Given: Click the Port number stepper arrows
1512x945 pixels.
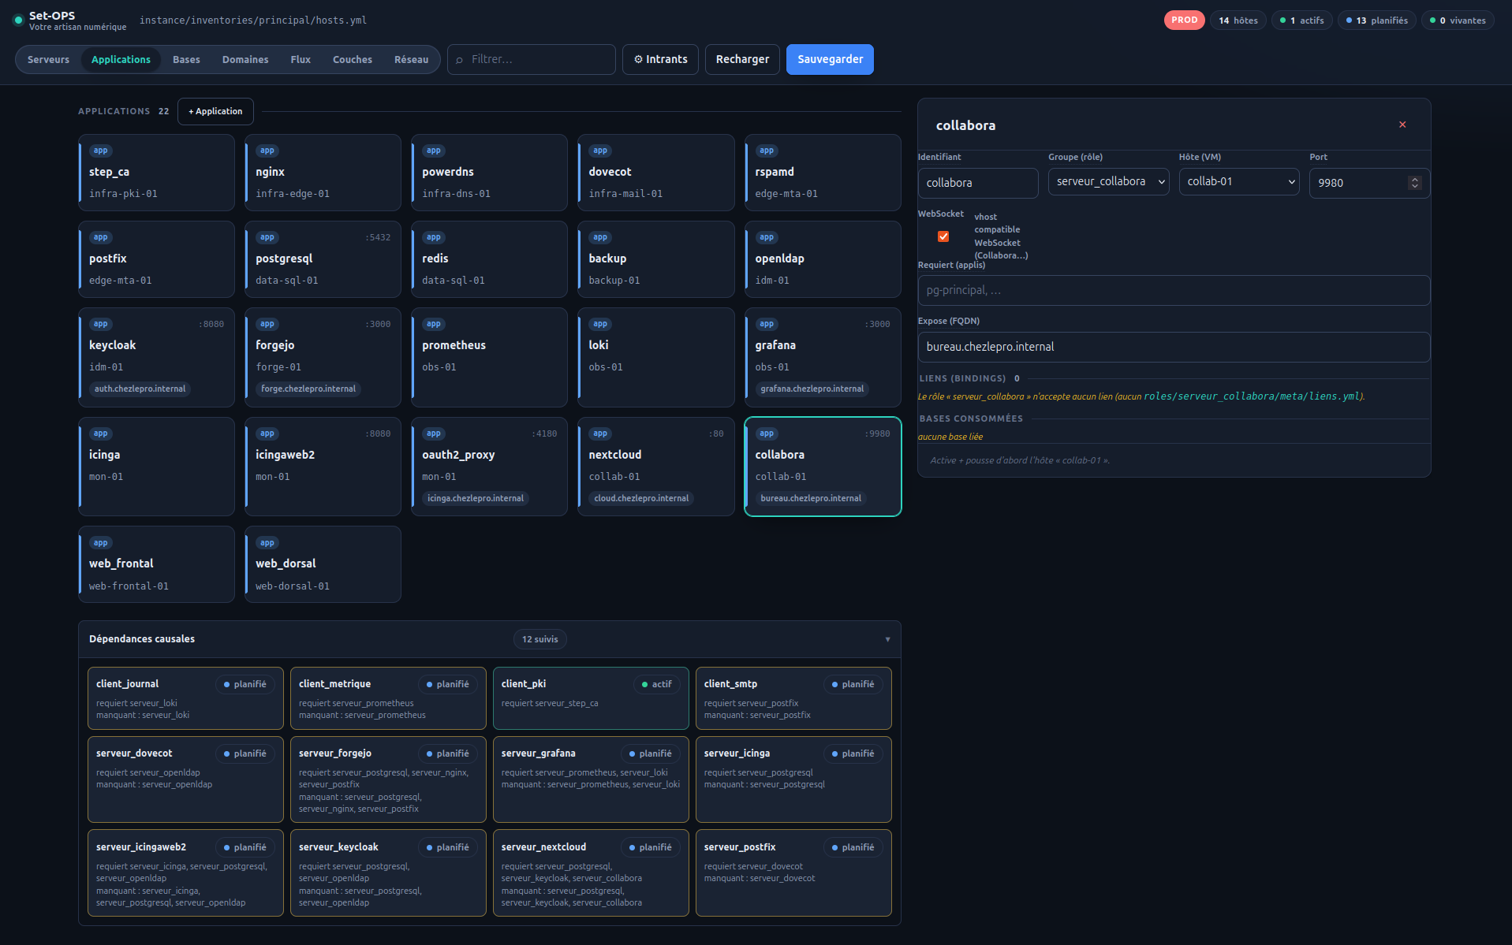Looking at the screenshot, I should pyautogui.click(x=1415, y=183).
